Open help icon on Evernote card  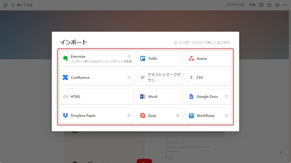(129, 56)
